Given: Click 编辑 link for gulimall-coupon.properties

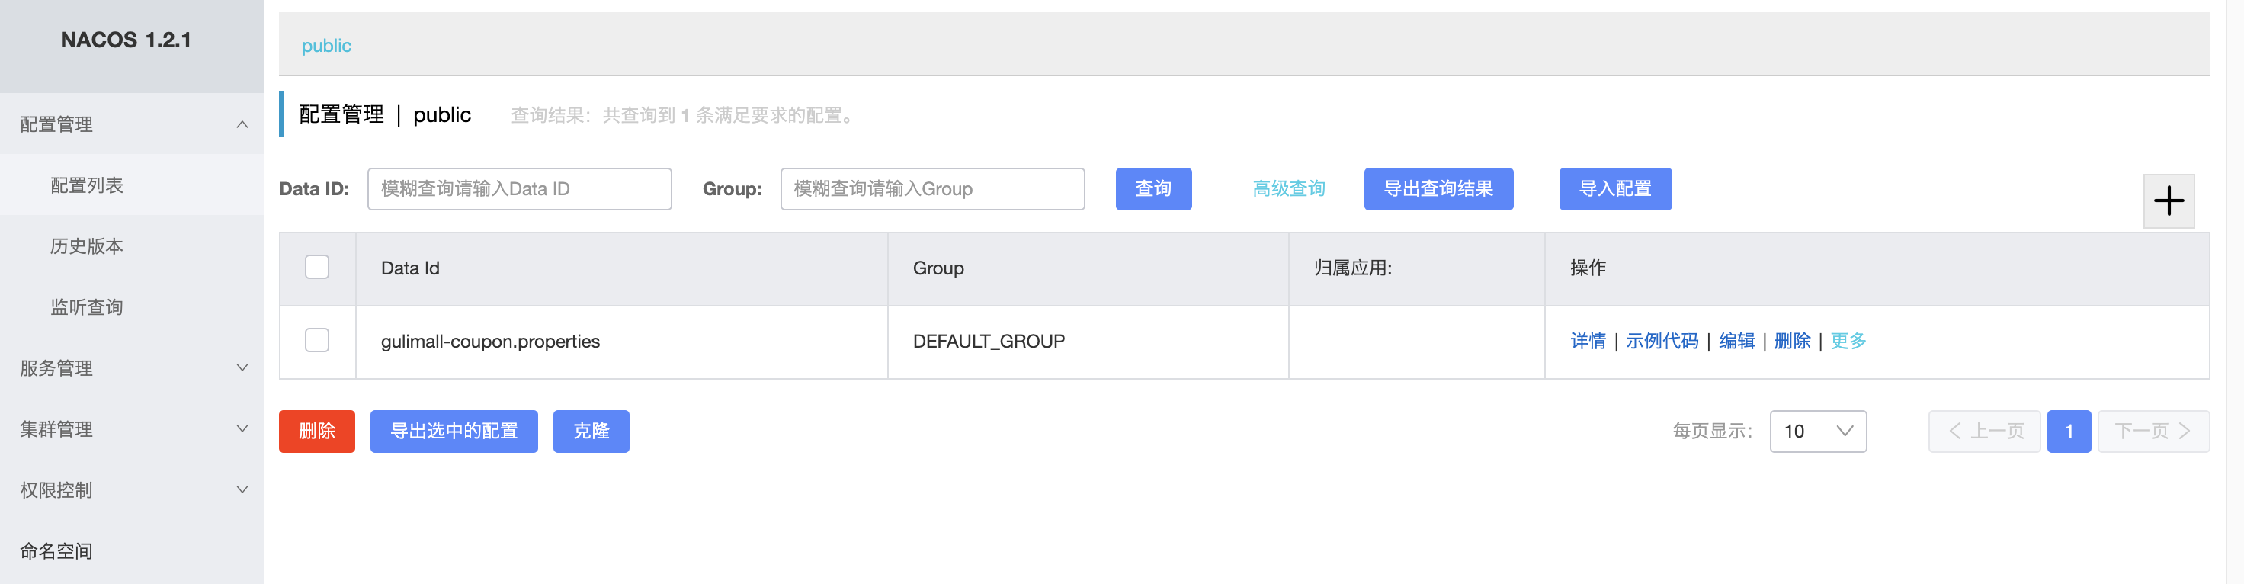Looking at the screenshot, I should (x=1736, y=341).
